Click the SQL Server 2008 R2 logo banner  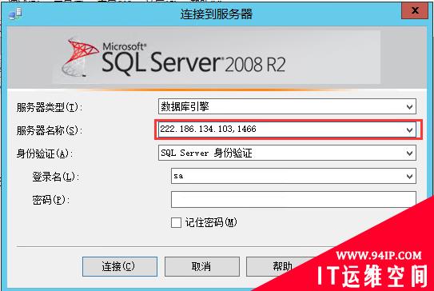(x=217, y=58)
